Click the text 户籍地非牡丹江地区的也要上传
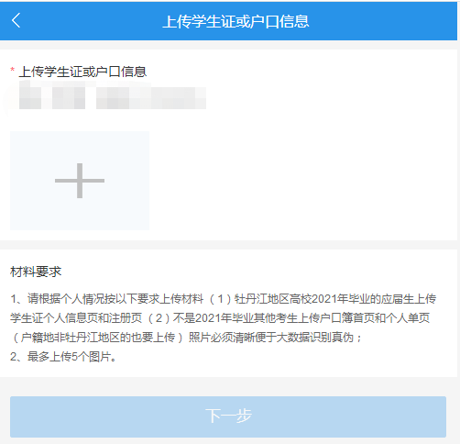The width and height of the screenshot is (460, 444). click(x=97, y=338)
